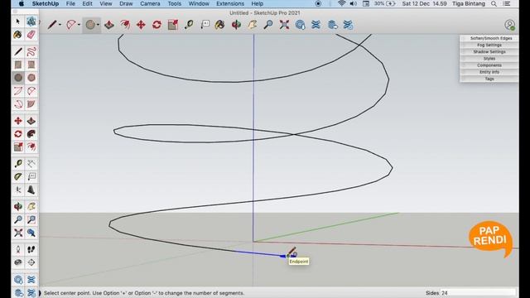
Task: Click Zoom Extents in the top toolbar
Action: coord(284,25)
